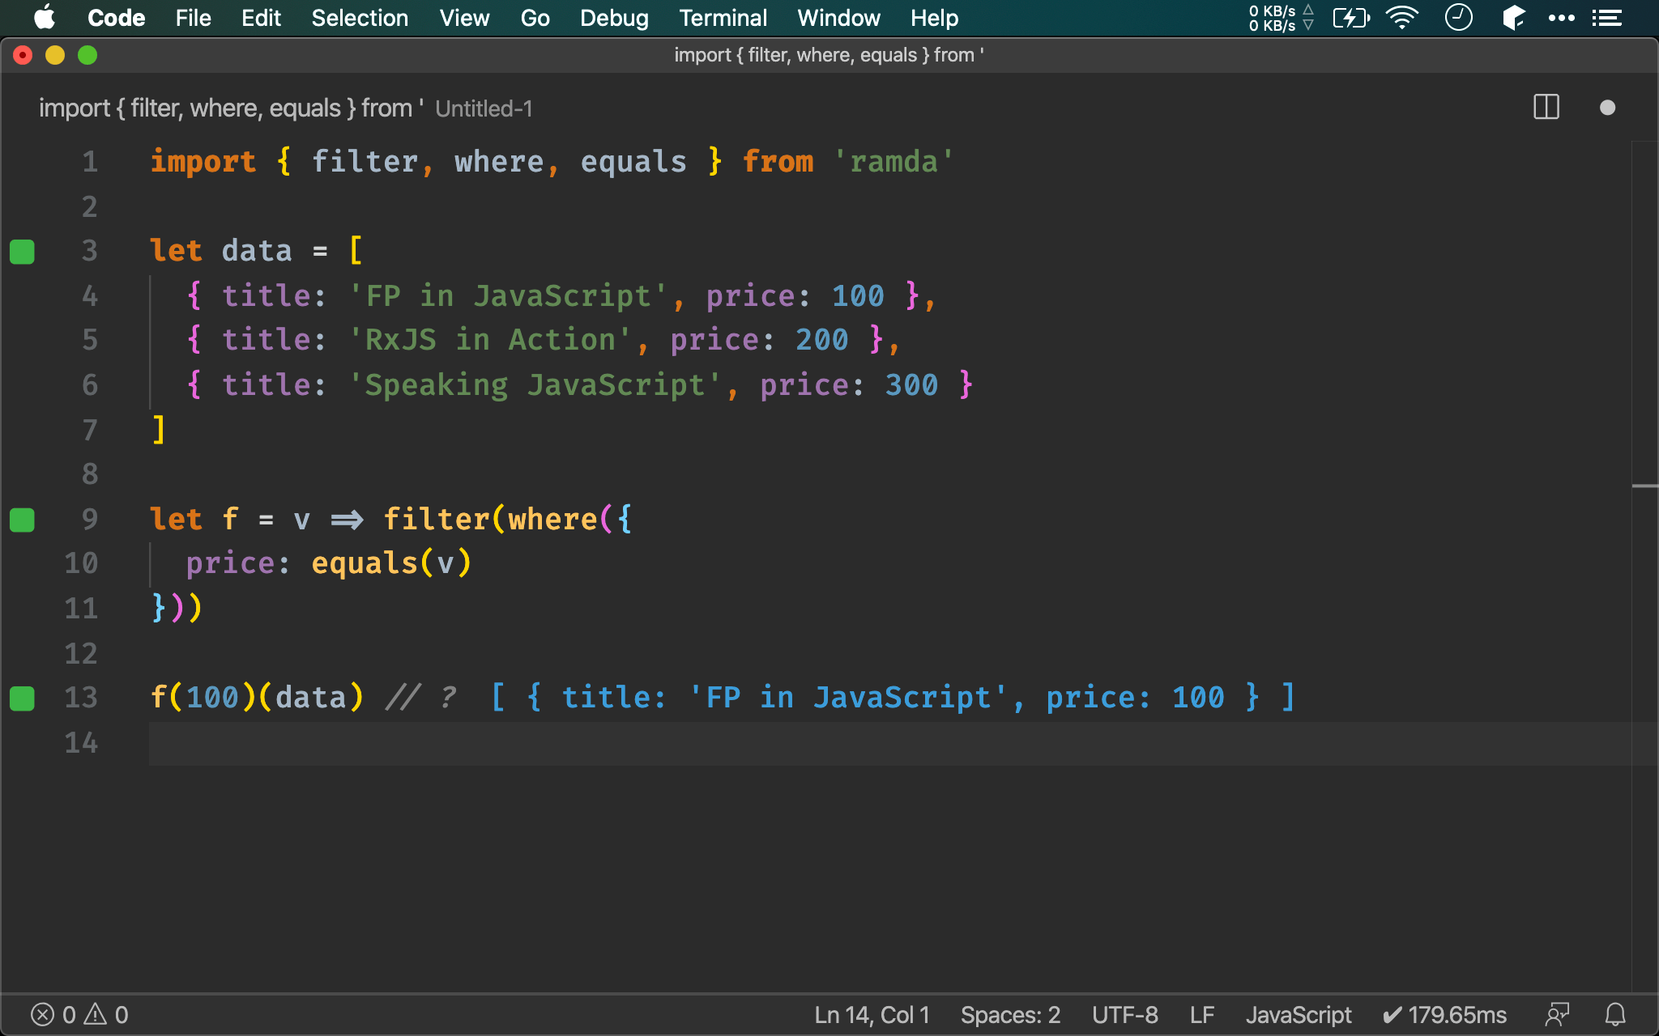The image size is (1659, 1036).
Task: Open the Window menu
Action: 838,18
